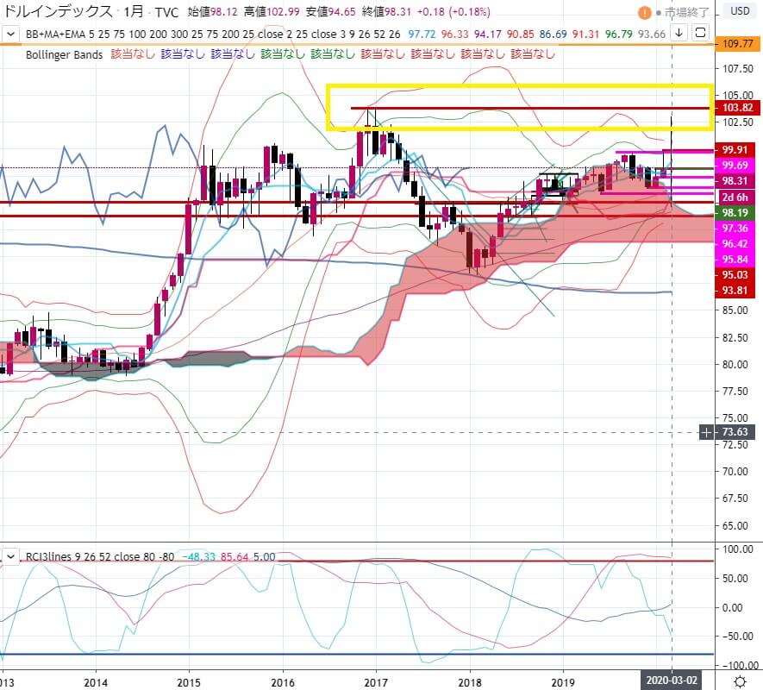This screenshot has width=763, height=690.
Task: Click 2014 on the time axis
Action: coord(96,682)
